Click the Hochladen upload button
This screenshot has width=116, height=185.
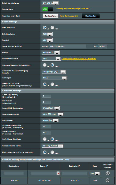(91, 16)
